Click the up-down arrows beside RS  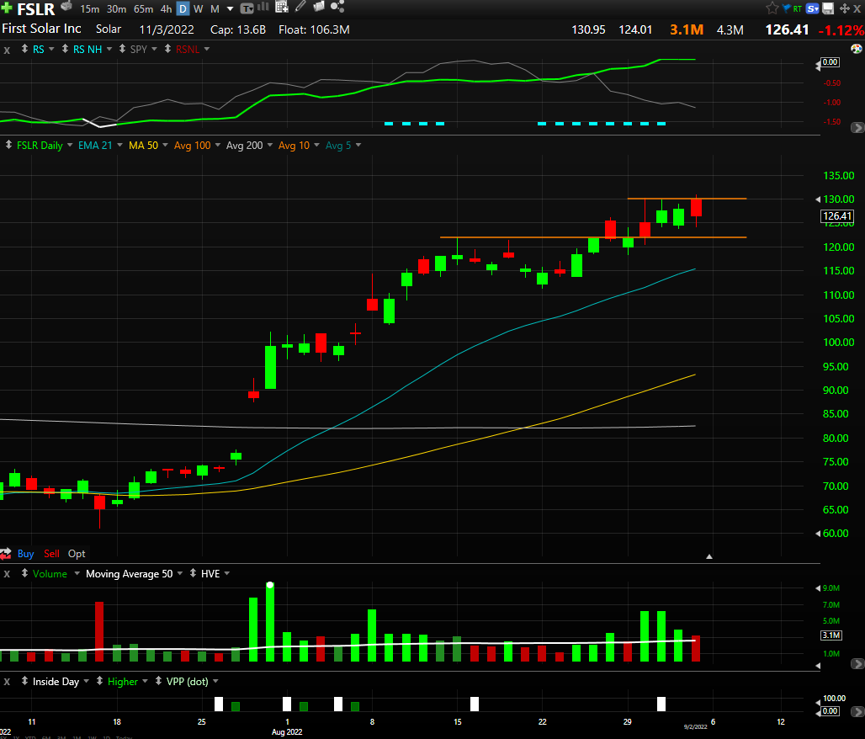[25, 49]
